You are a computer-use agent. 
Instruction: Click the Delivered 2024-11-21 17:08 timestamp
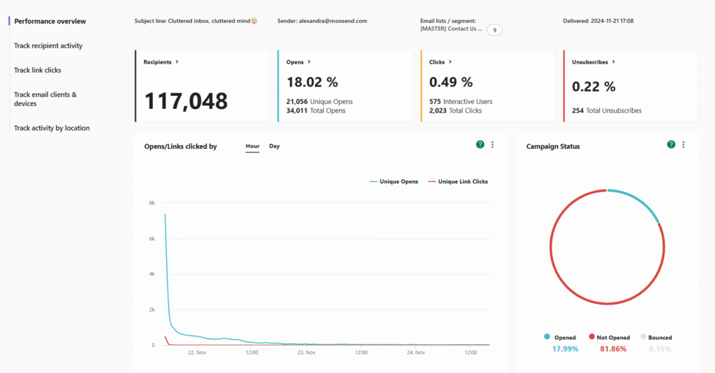click(x=598, y=21)
